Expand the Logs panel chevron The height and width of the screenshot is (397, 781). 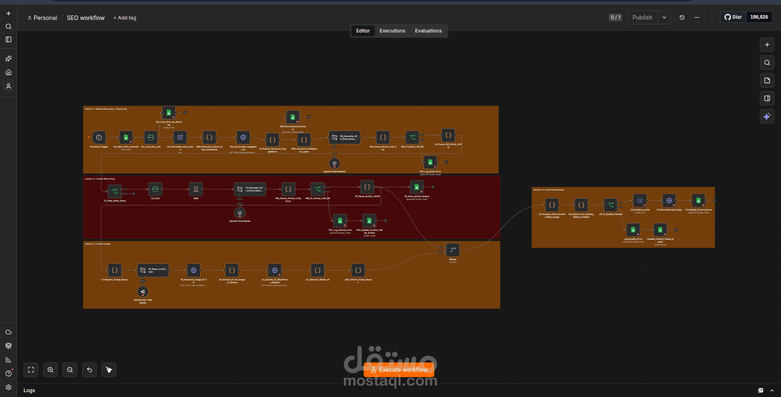[x=772, y=390]
